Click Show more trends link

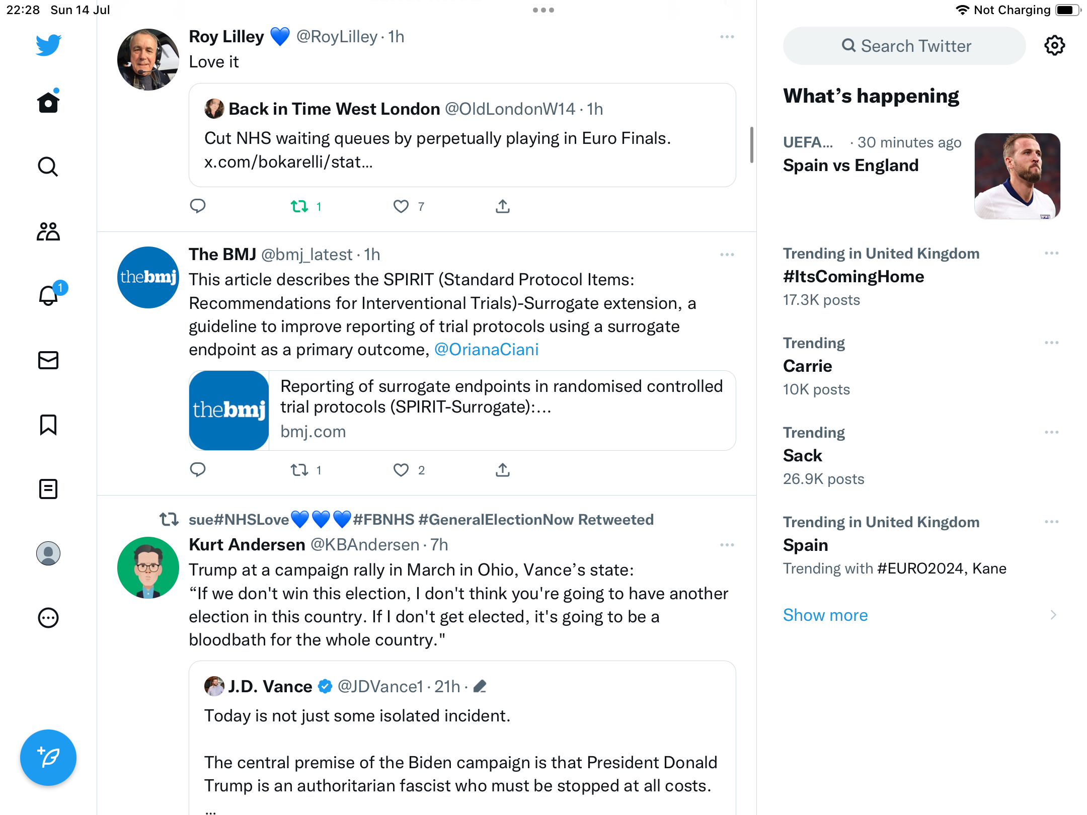(x=825, y=615)
